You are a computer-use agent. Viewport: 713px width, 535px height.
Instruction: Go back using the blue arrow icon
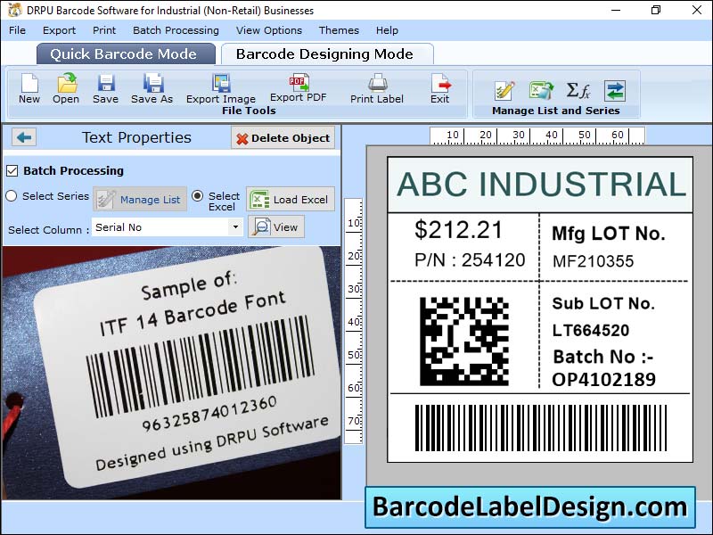click(23, 136)
